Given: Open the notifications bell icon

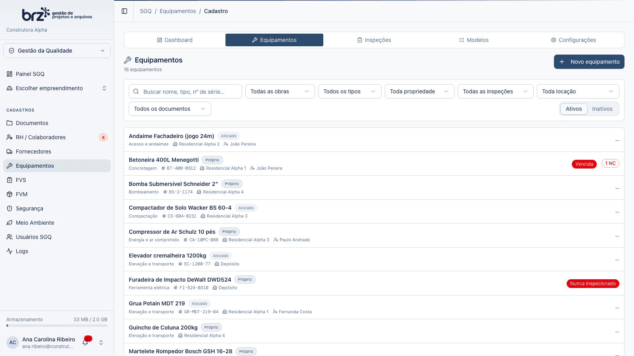Looking at the screenshot, I should click(x=86, y=342).
